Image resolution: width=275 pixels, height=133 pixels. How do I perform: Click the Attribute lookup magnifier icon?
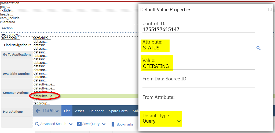[x=258, y=48]
